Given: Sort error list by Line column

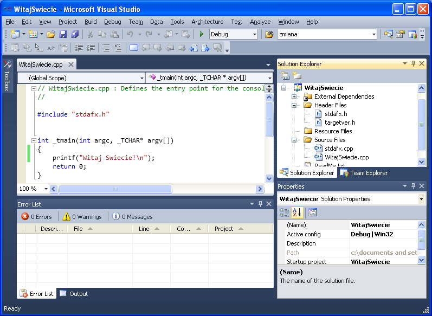Looking at the screenshot, I should [x=151, y=229].
